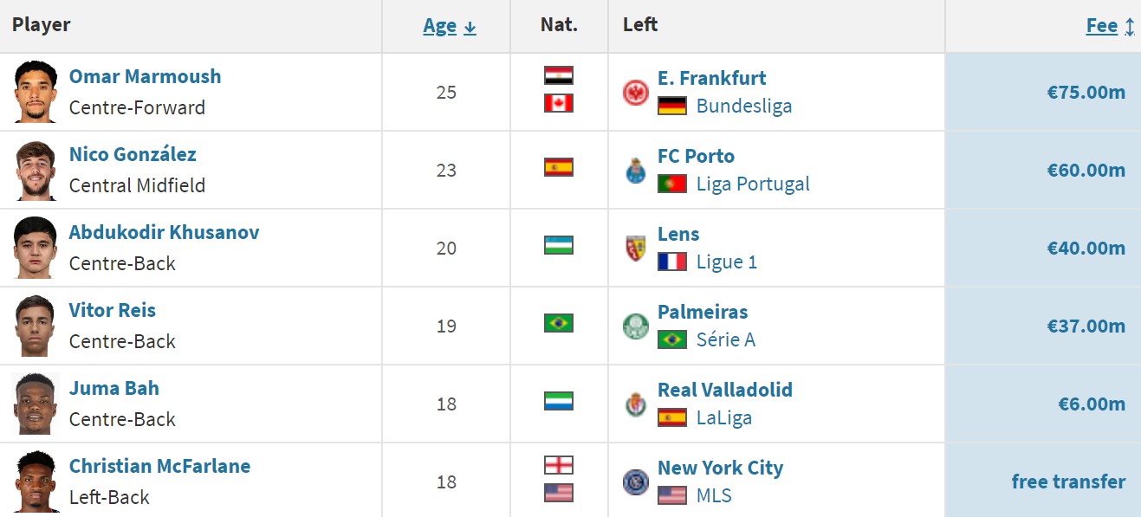The height and width of the screenshot is (517, 1141).
Task: Open Christian McFarlane's player profile
Action: coord(159,466)
